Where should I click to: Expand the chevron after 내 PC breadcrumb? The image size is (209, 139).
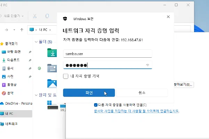coord(50,30)
